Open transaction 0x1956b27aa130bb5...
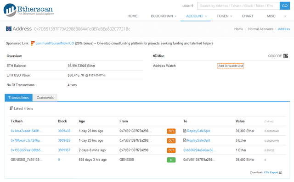Screen dimensions: 294x182 pos(27,150)
